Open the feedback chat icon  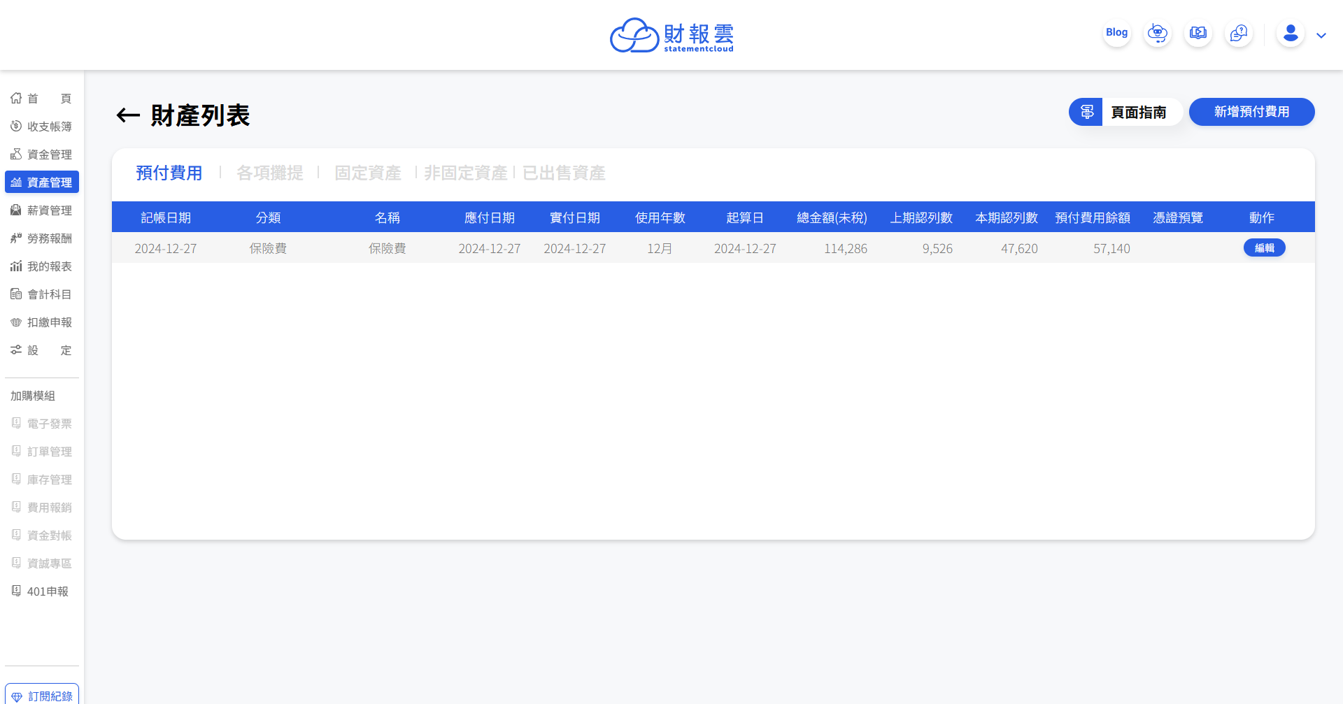tap(1239, 33)
